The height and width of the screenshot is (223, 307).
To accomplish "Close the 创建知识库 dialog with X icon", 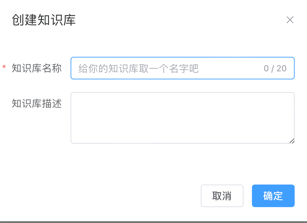I will pyautogui.click(x=290, y=20).
